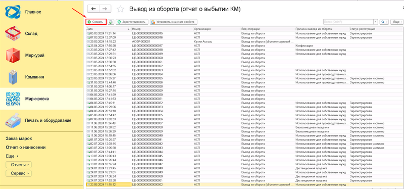The width and height of the screenshot is (404, 189).
Task: Open the Склад section with basket icon
Action: coord(31,33)
